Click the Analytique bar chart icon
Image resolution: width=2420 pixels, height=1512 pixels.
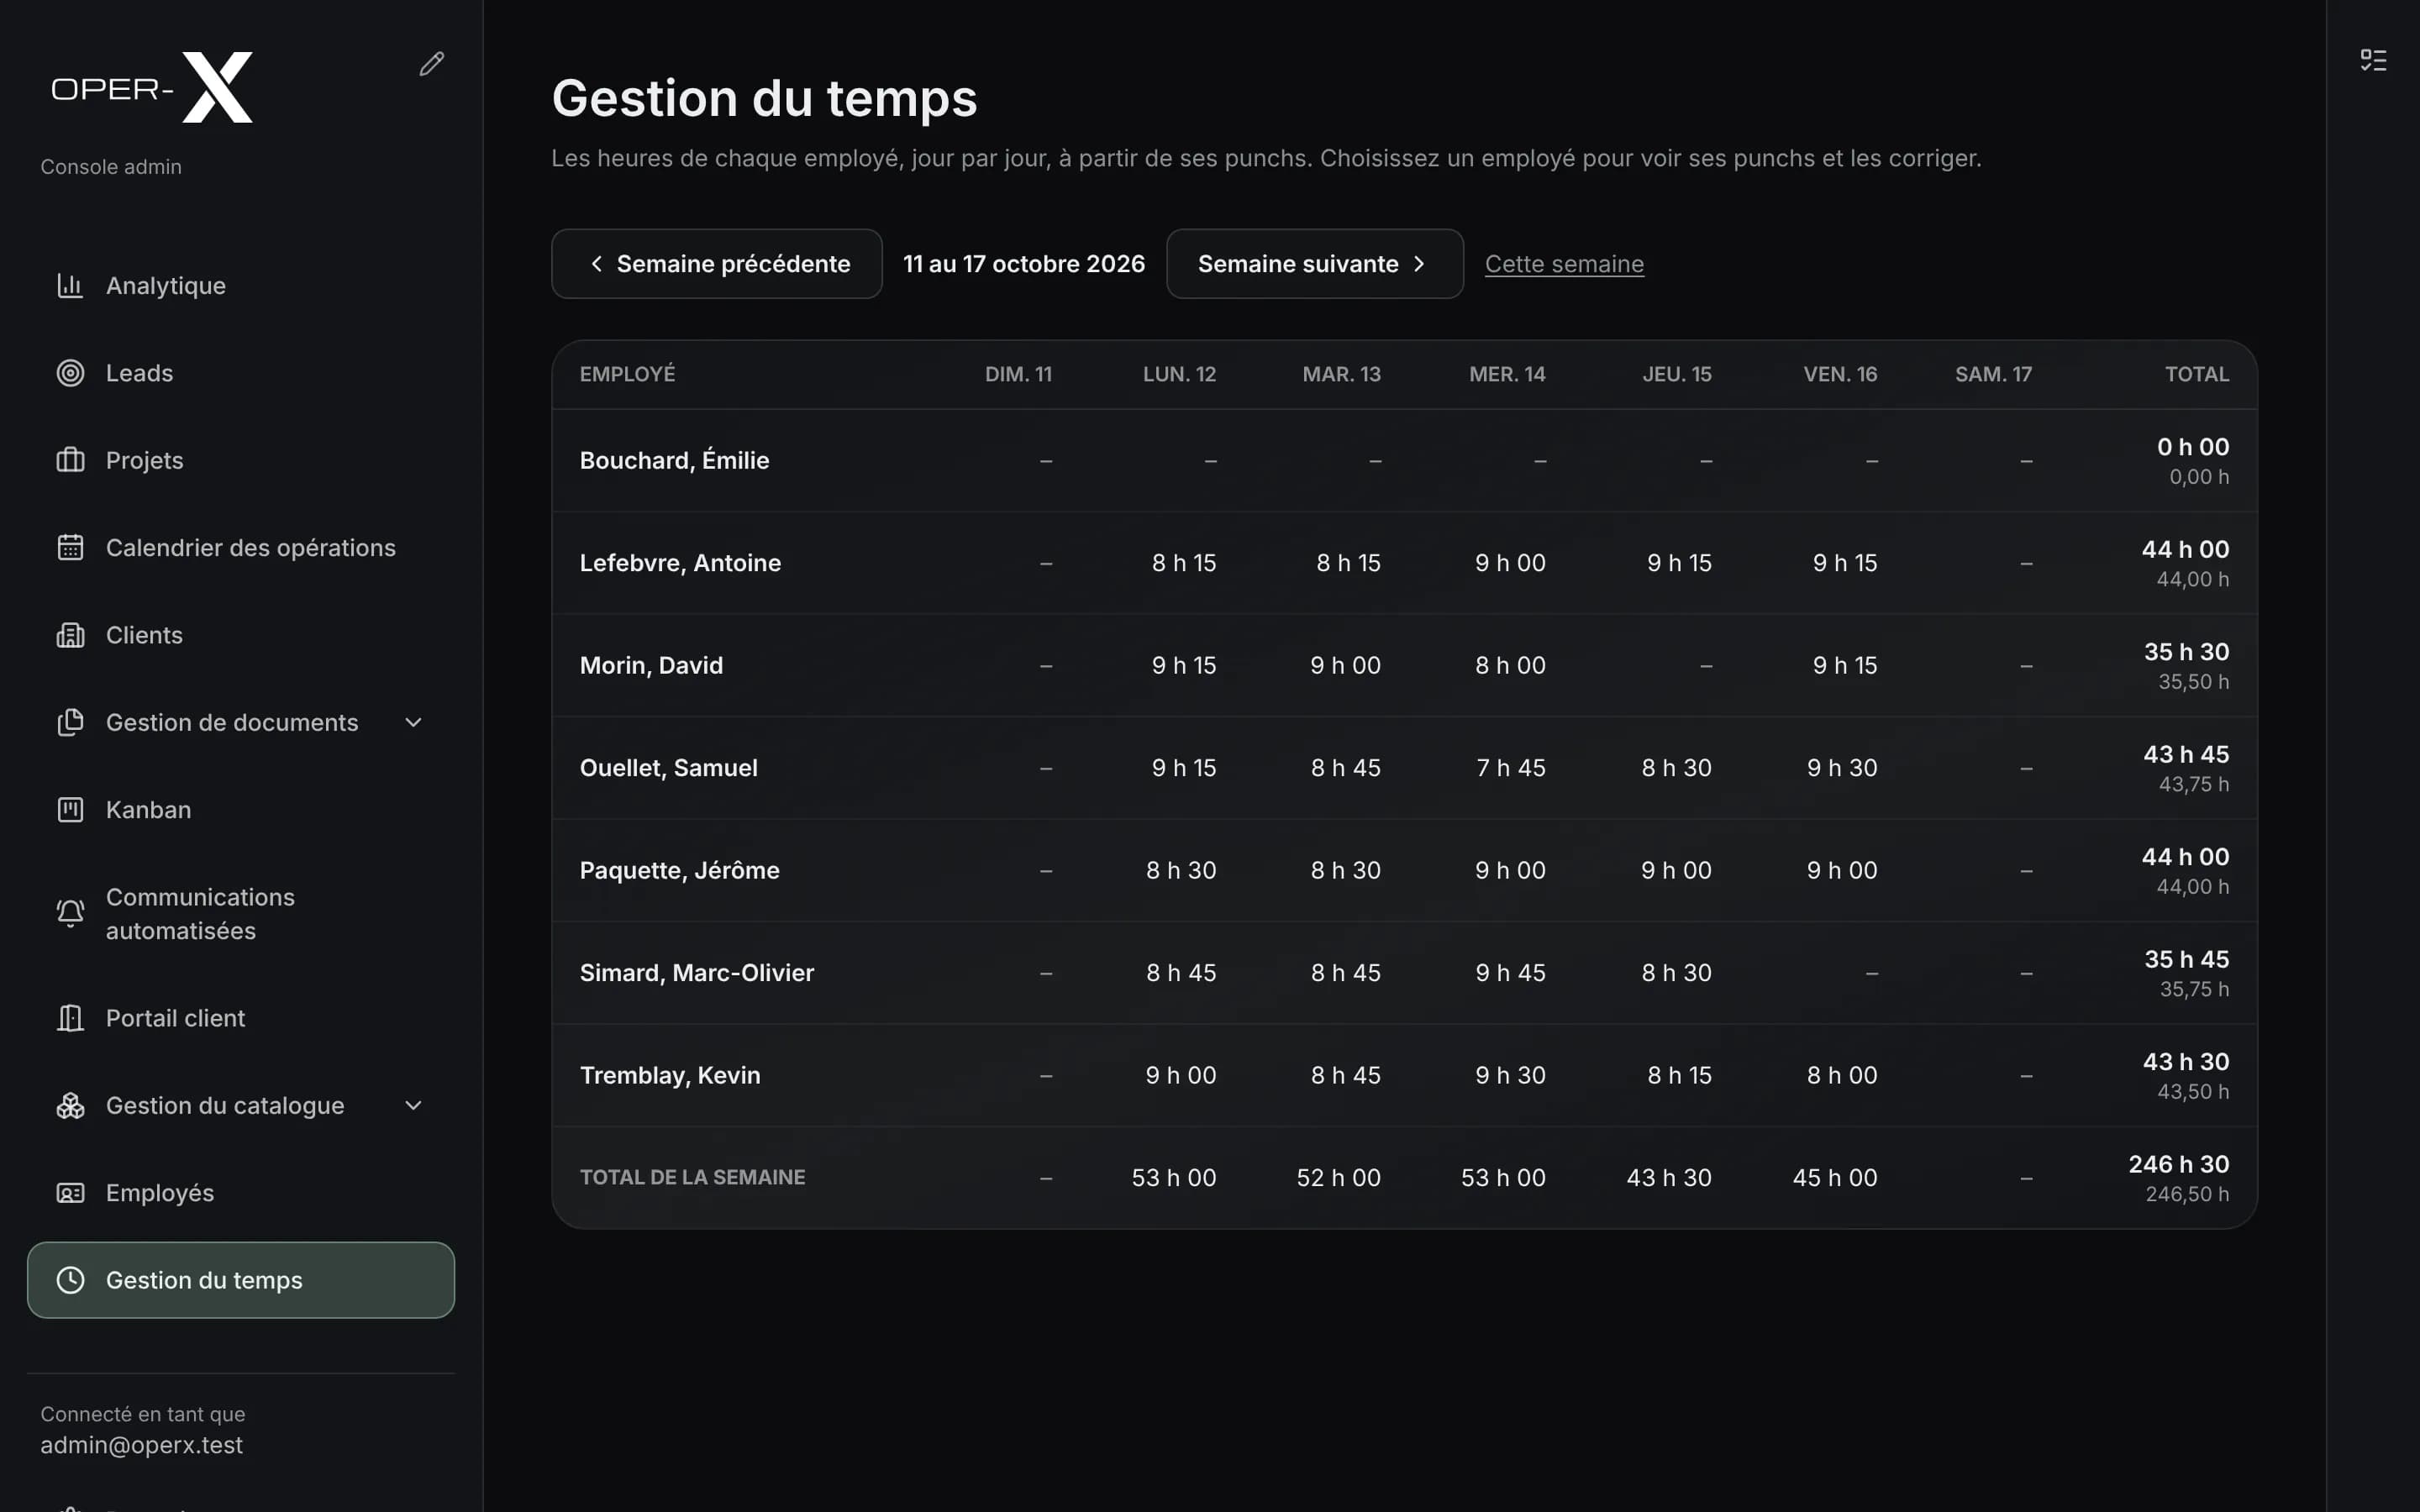pos(70,286)
